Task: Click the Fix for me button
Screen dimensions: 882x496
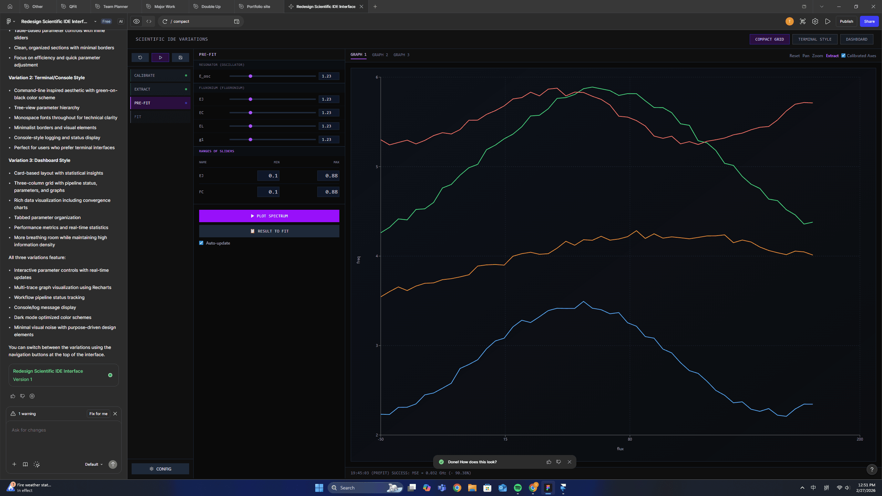Action: 98,414
